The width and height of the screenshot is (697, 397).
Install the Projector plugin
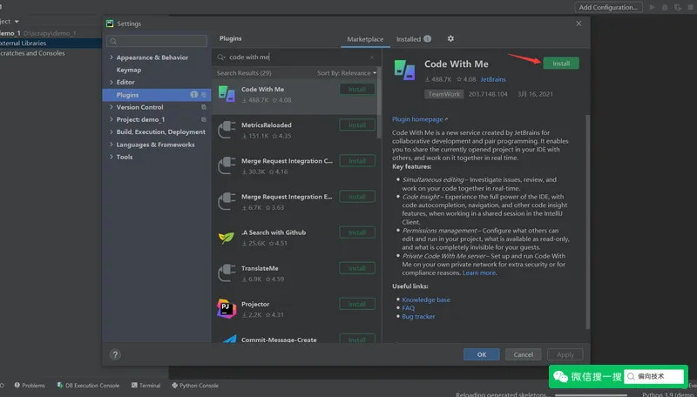357,304
